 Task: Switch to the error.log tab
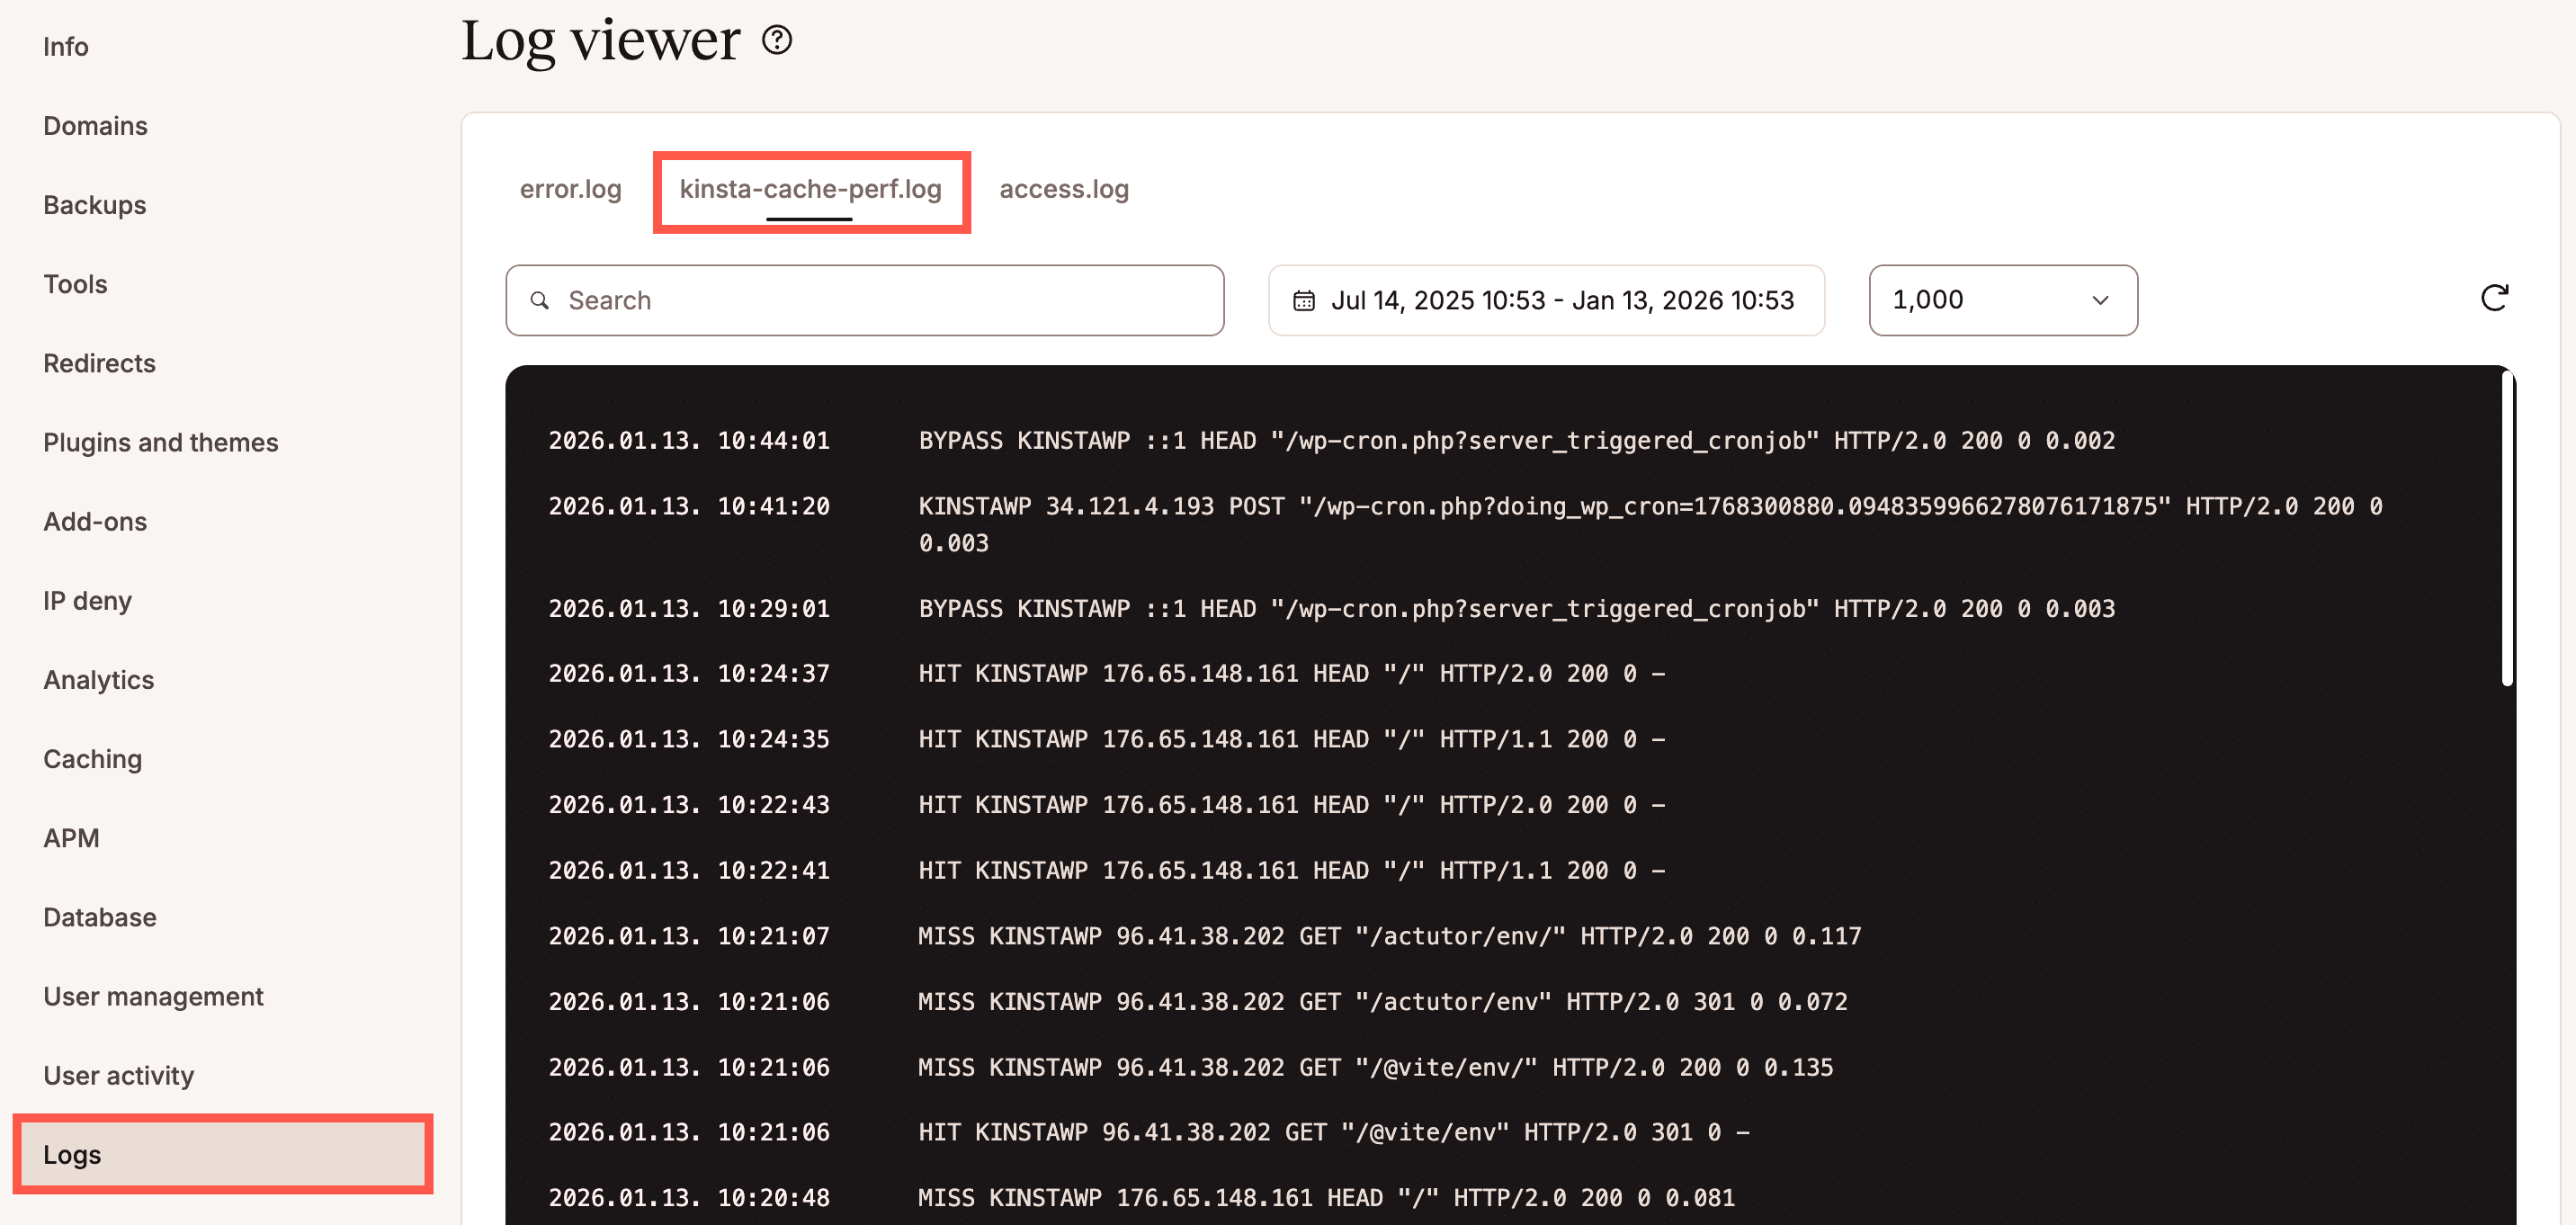(x=570, y=189)
